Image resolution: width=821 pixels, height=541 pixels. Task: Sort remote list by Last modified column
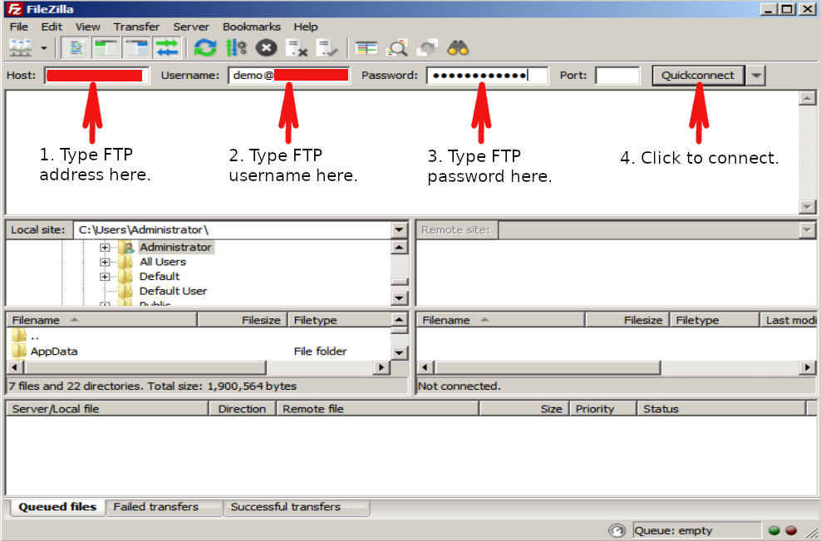coord(789,320)
